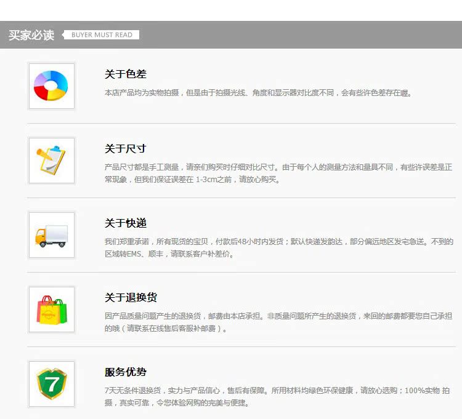The width and height of the screenshot is (462, 419).
Task: Click the line starting 摄，真实可靠
Action: point(177,402)
